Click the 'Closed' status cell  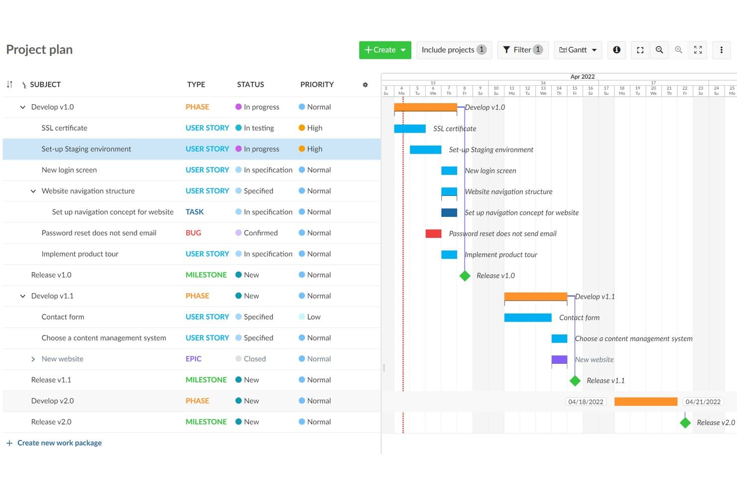[x=250, y=359]
